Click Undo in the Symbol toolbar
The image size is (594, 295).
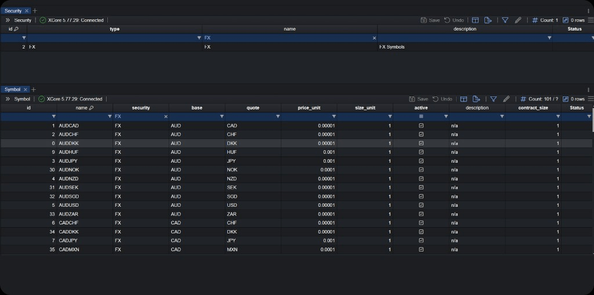[x=442, y=99]
